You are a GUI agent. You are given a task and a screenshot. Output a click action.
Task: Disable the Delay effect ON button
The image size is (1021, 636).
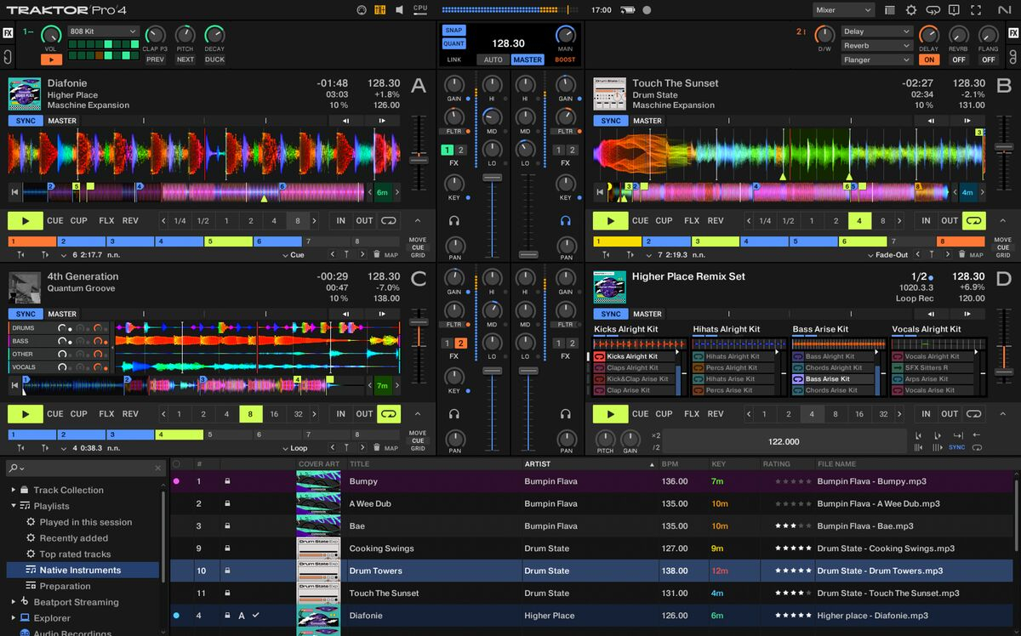[929, 60]
